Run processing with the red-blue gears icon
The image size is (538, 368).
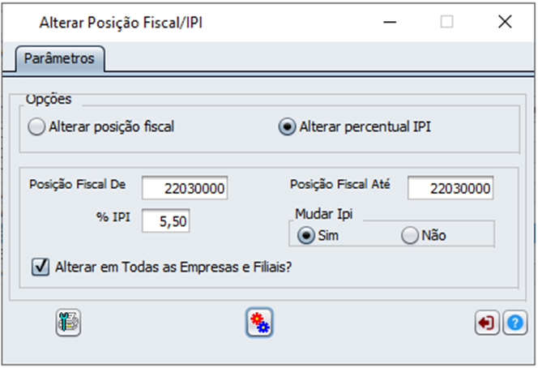259,322
